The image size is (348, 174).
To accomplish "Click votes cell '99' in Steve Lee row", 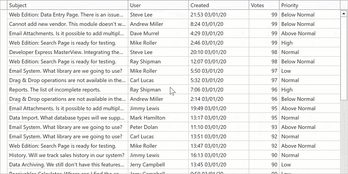I will coord(264,15).
